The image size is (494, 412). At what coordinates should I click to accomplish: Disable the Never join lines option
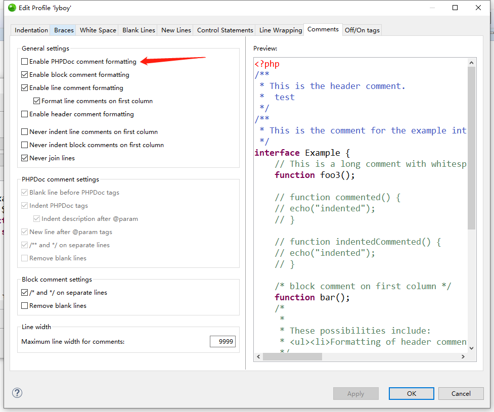25,158
